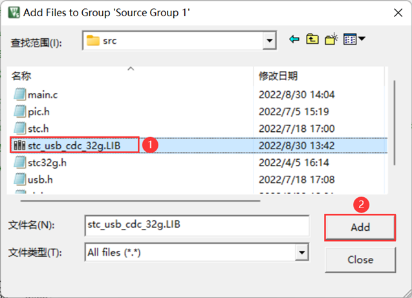The image size is (412, 298).
Task: Select the file name 'usb.h'
Action: (x=40, y=180)
